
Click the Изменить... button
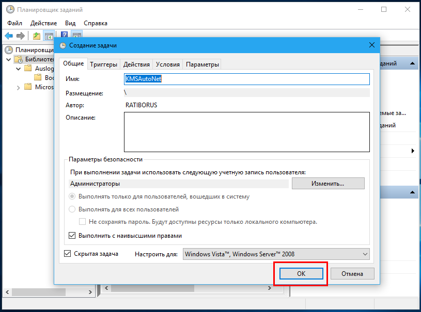pyautogui.click(x=328, y=184)
